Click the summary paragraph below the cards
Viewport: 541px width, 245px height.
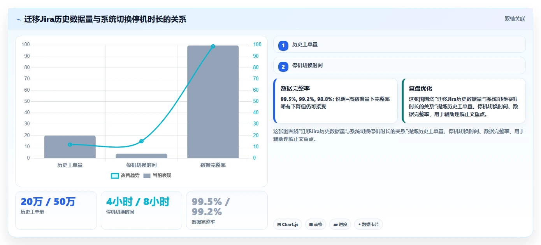point(399,135)
